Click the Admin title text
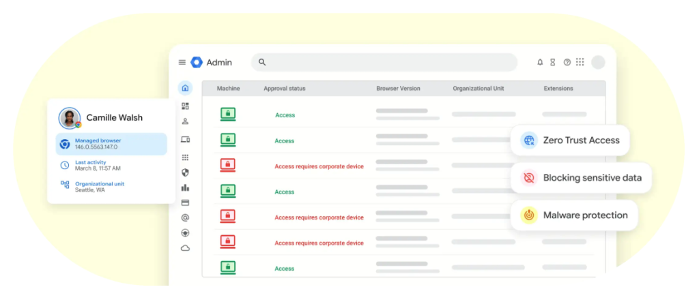 (x=219, y=62)
